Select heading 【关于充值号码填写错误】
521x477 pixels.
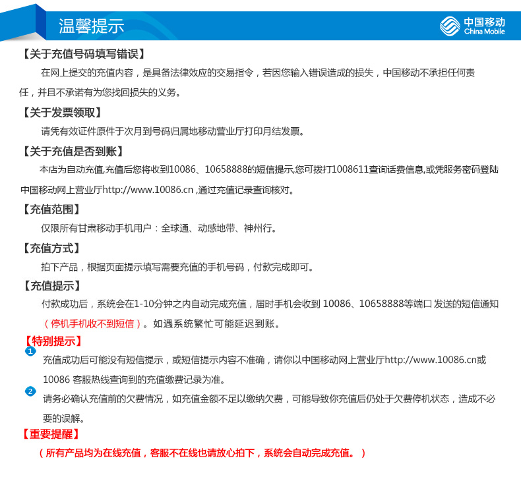pos(84,54)
